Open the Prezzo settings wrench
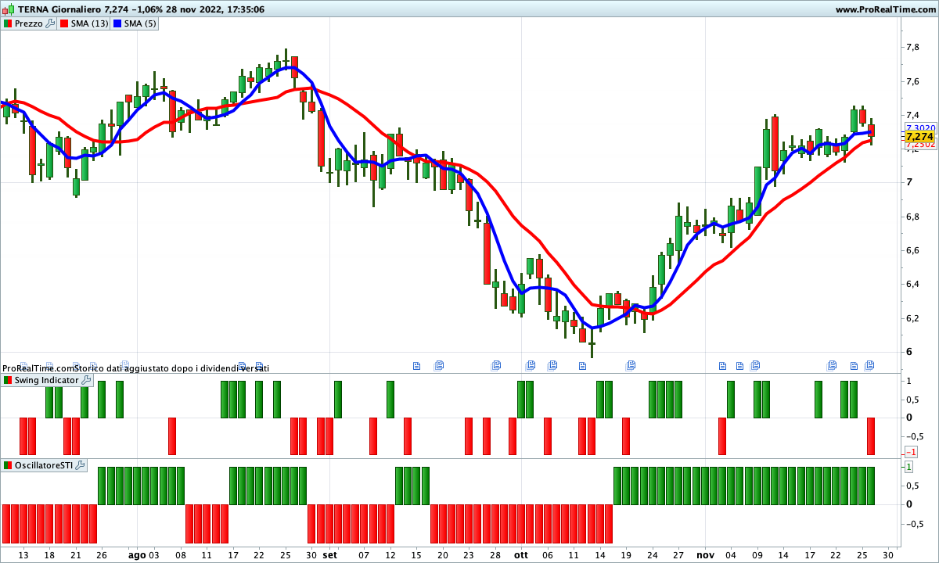 coord(50,23)
